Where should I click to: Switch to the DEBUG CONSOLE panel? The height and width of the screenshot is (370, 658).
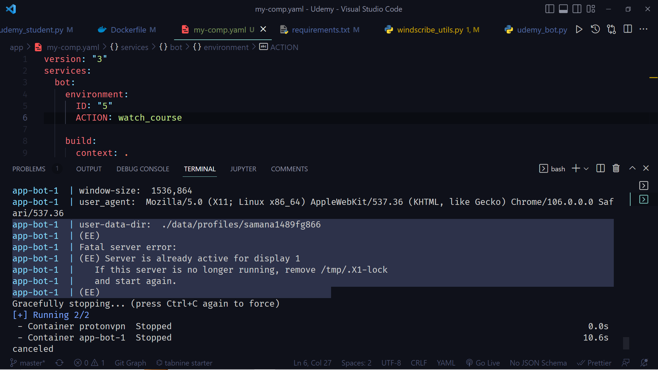click(x=143, y=169)
